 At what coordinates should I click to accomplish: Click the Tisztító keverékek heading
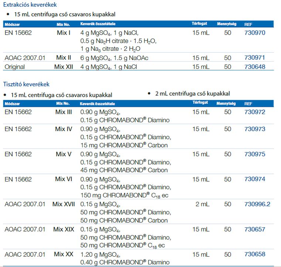26,84
